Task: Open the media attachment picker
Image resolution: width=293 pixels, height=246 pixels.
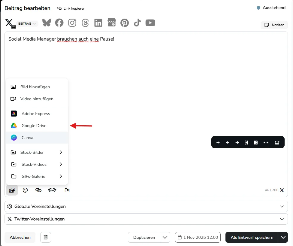Action: tap(12, 190)
